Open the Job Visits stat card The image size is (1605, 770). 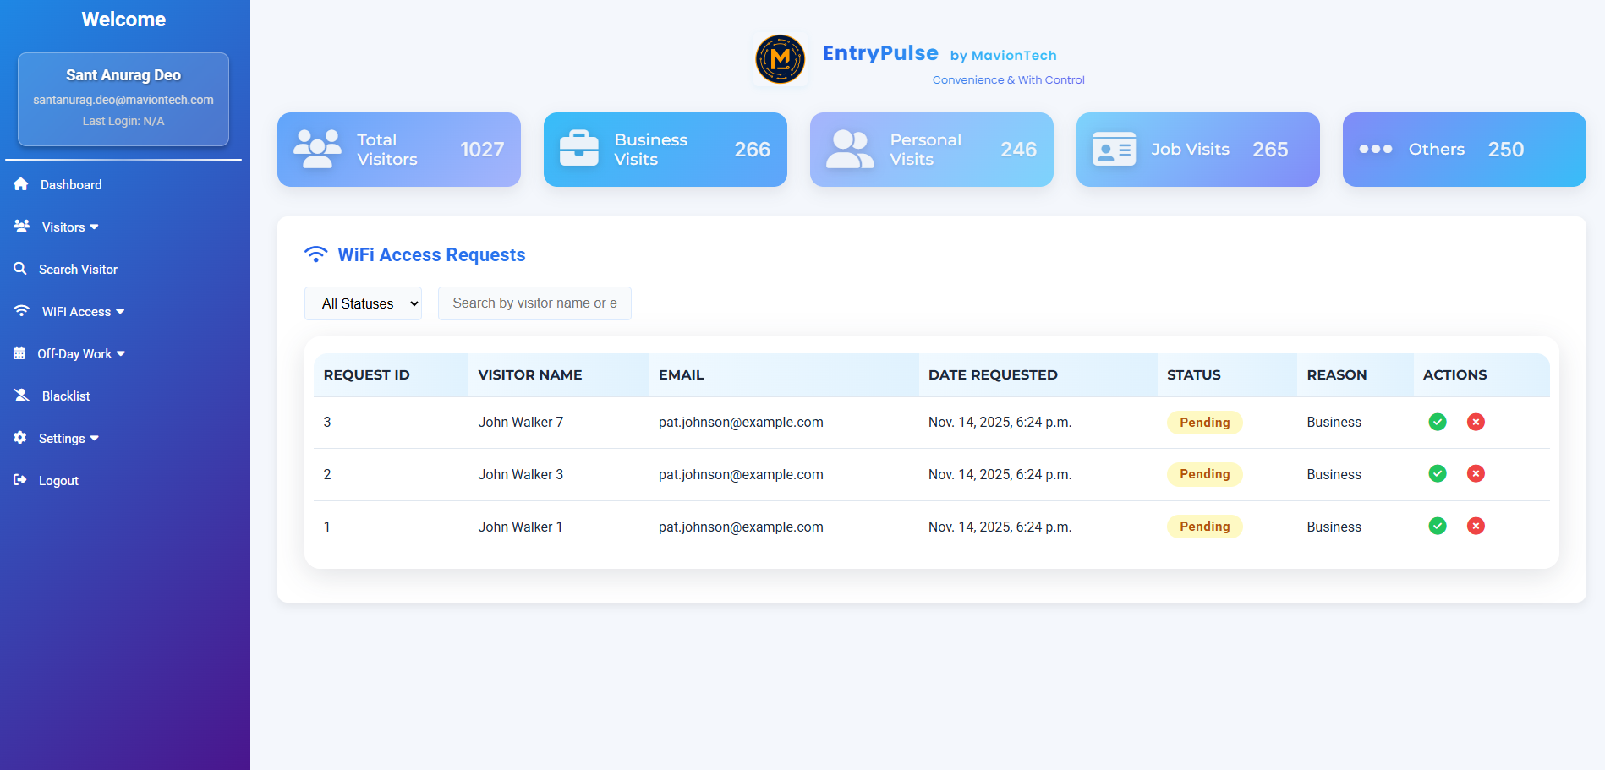click(1197, 150)
